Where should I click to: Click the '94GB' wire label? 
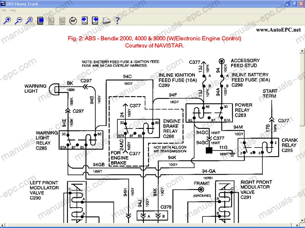tap(99, 165)
